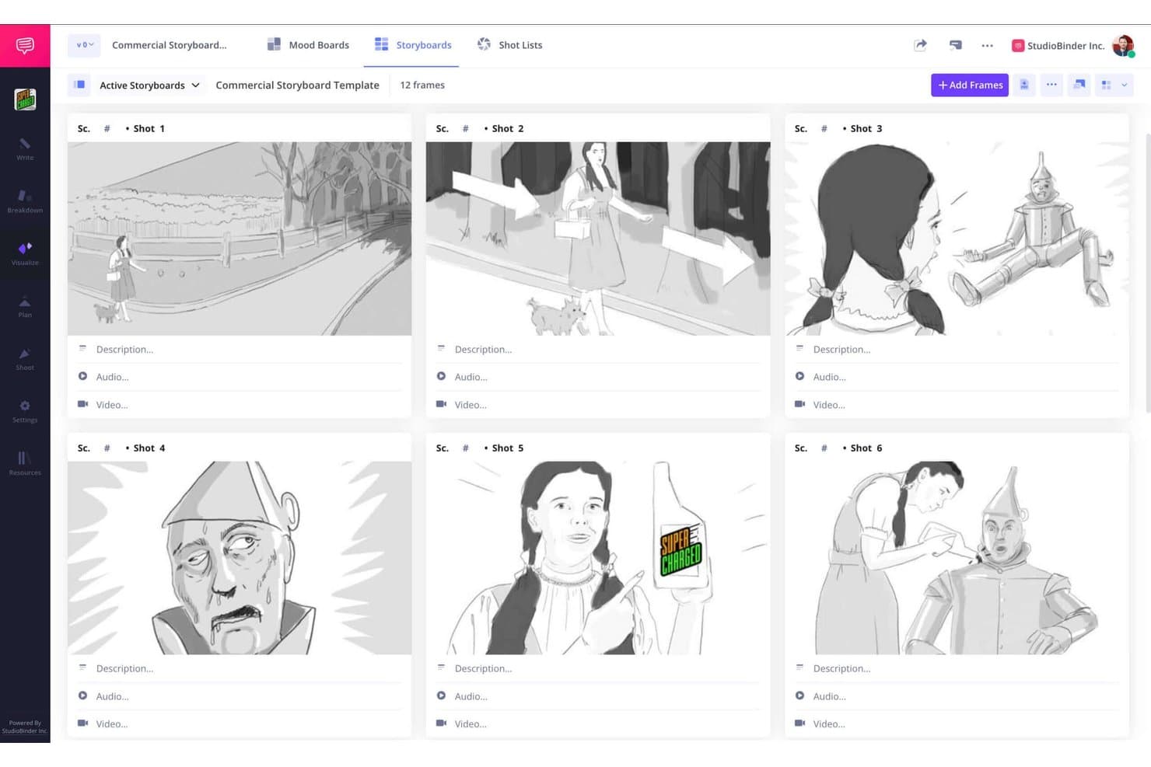Click Shot 1 description field
1151x767 pixels.
point(240,350)
